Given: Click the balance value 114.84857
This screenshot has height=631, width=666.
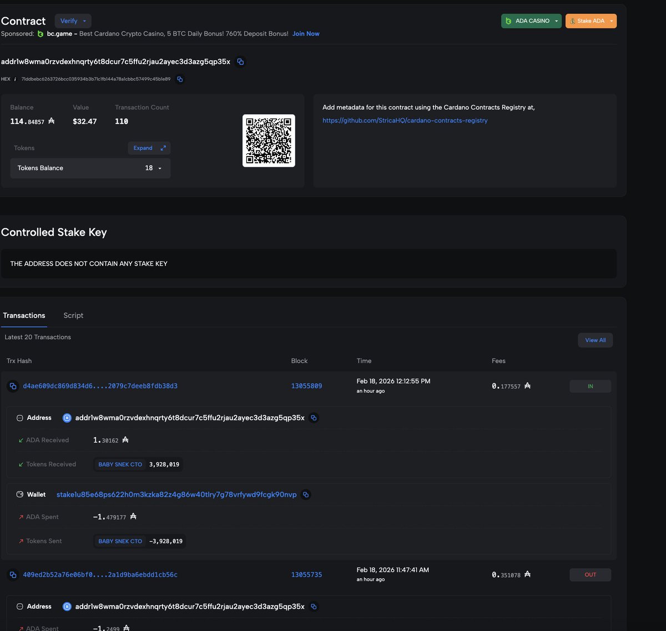Looking at the screenshot, I should [x=32, y=121].
